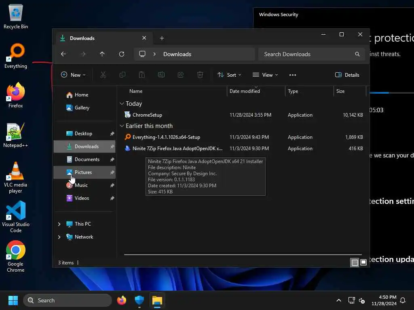414x310 pixels.
Task: Add a new File Explorer tab
Action: point(162,38)
